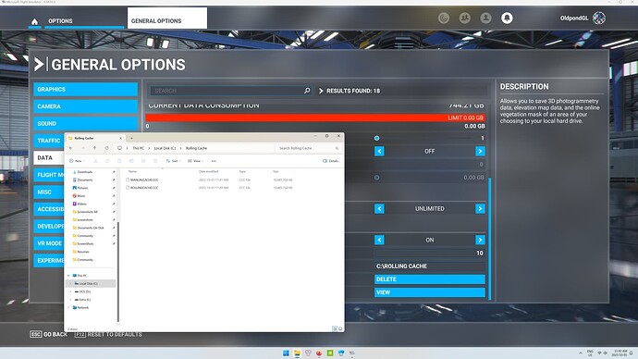Click the paste icon in Explorer toolbar
The image size is (638, 359).
point(119,161)
